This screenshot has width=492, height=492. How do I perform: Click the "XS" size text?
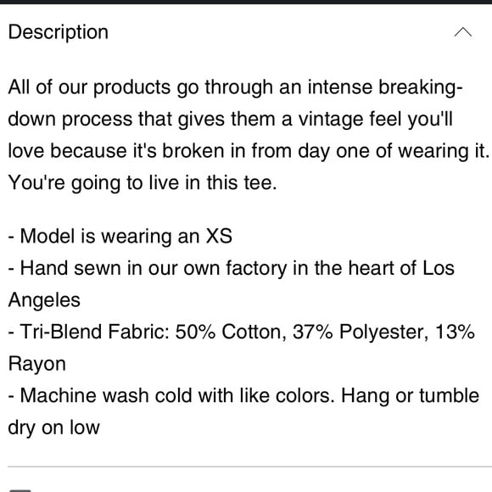coord(219,237)
